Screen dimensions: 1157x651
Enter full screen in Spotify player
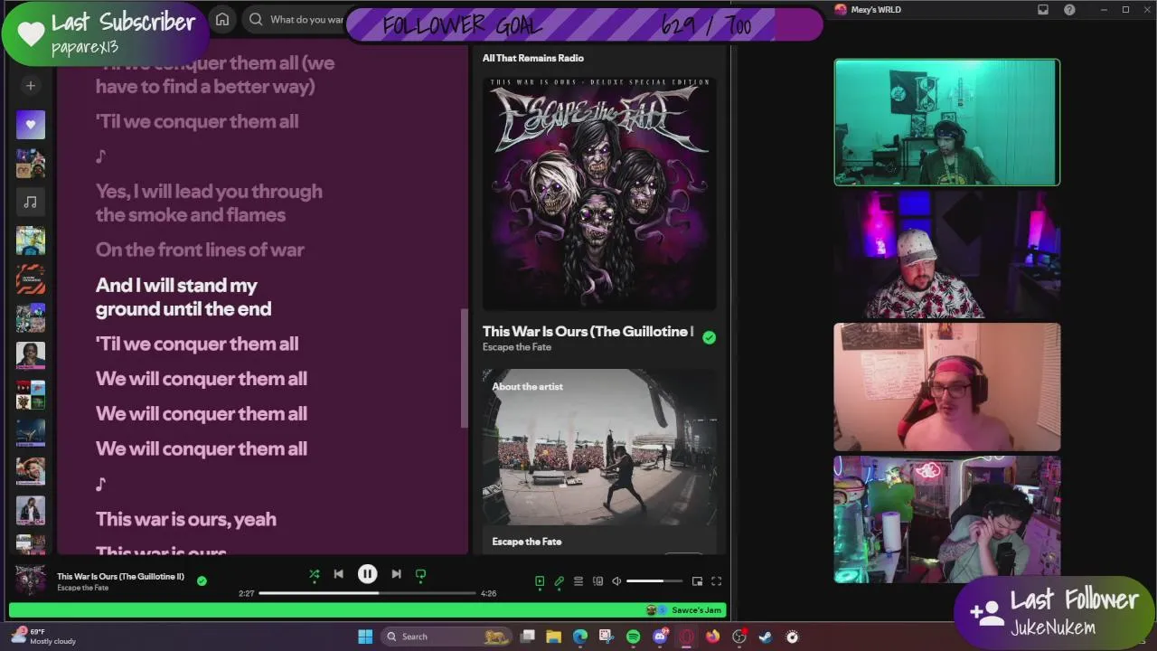716,581
